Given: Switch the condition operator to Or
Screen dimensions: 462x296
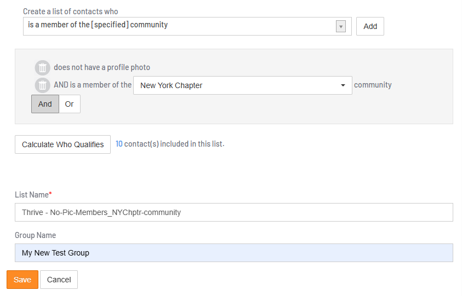Looking at the screenshot, I should point(70,104).
